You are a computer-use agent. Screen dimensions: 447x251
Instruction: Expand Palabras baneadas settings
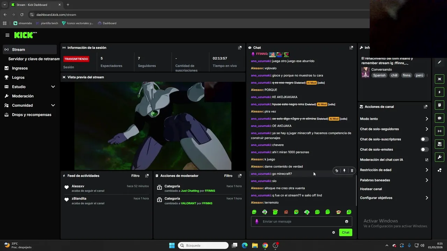point(427,180)
